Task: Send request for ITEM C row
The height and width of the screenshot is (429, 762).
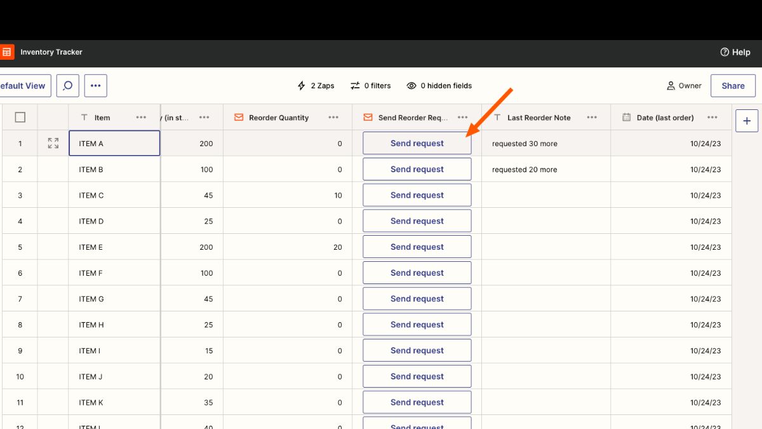Action: (x=417, y=195)
